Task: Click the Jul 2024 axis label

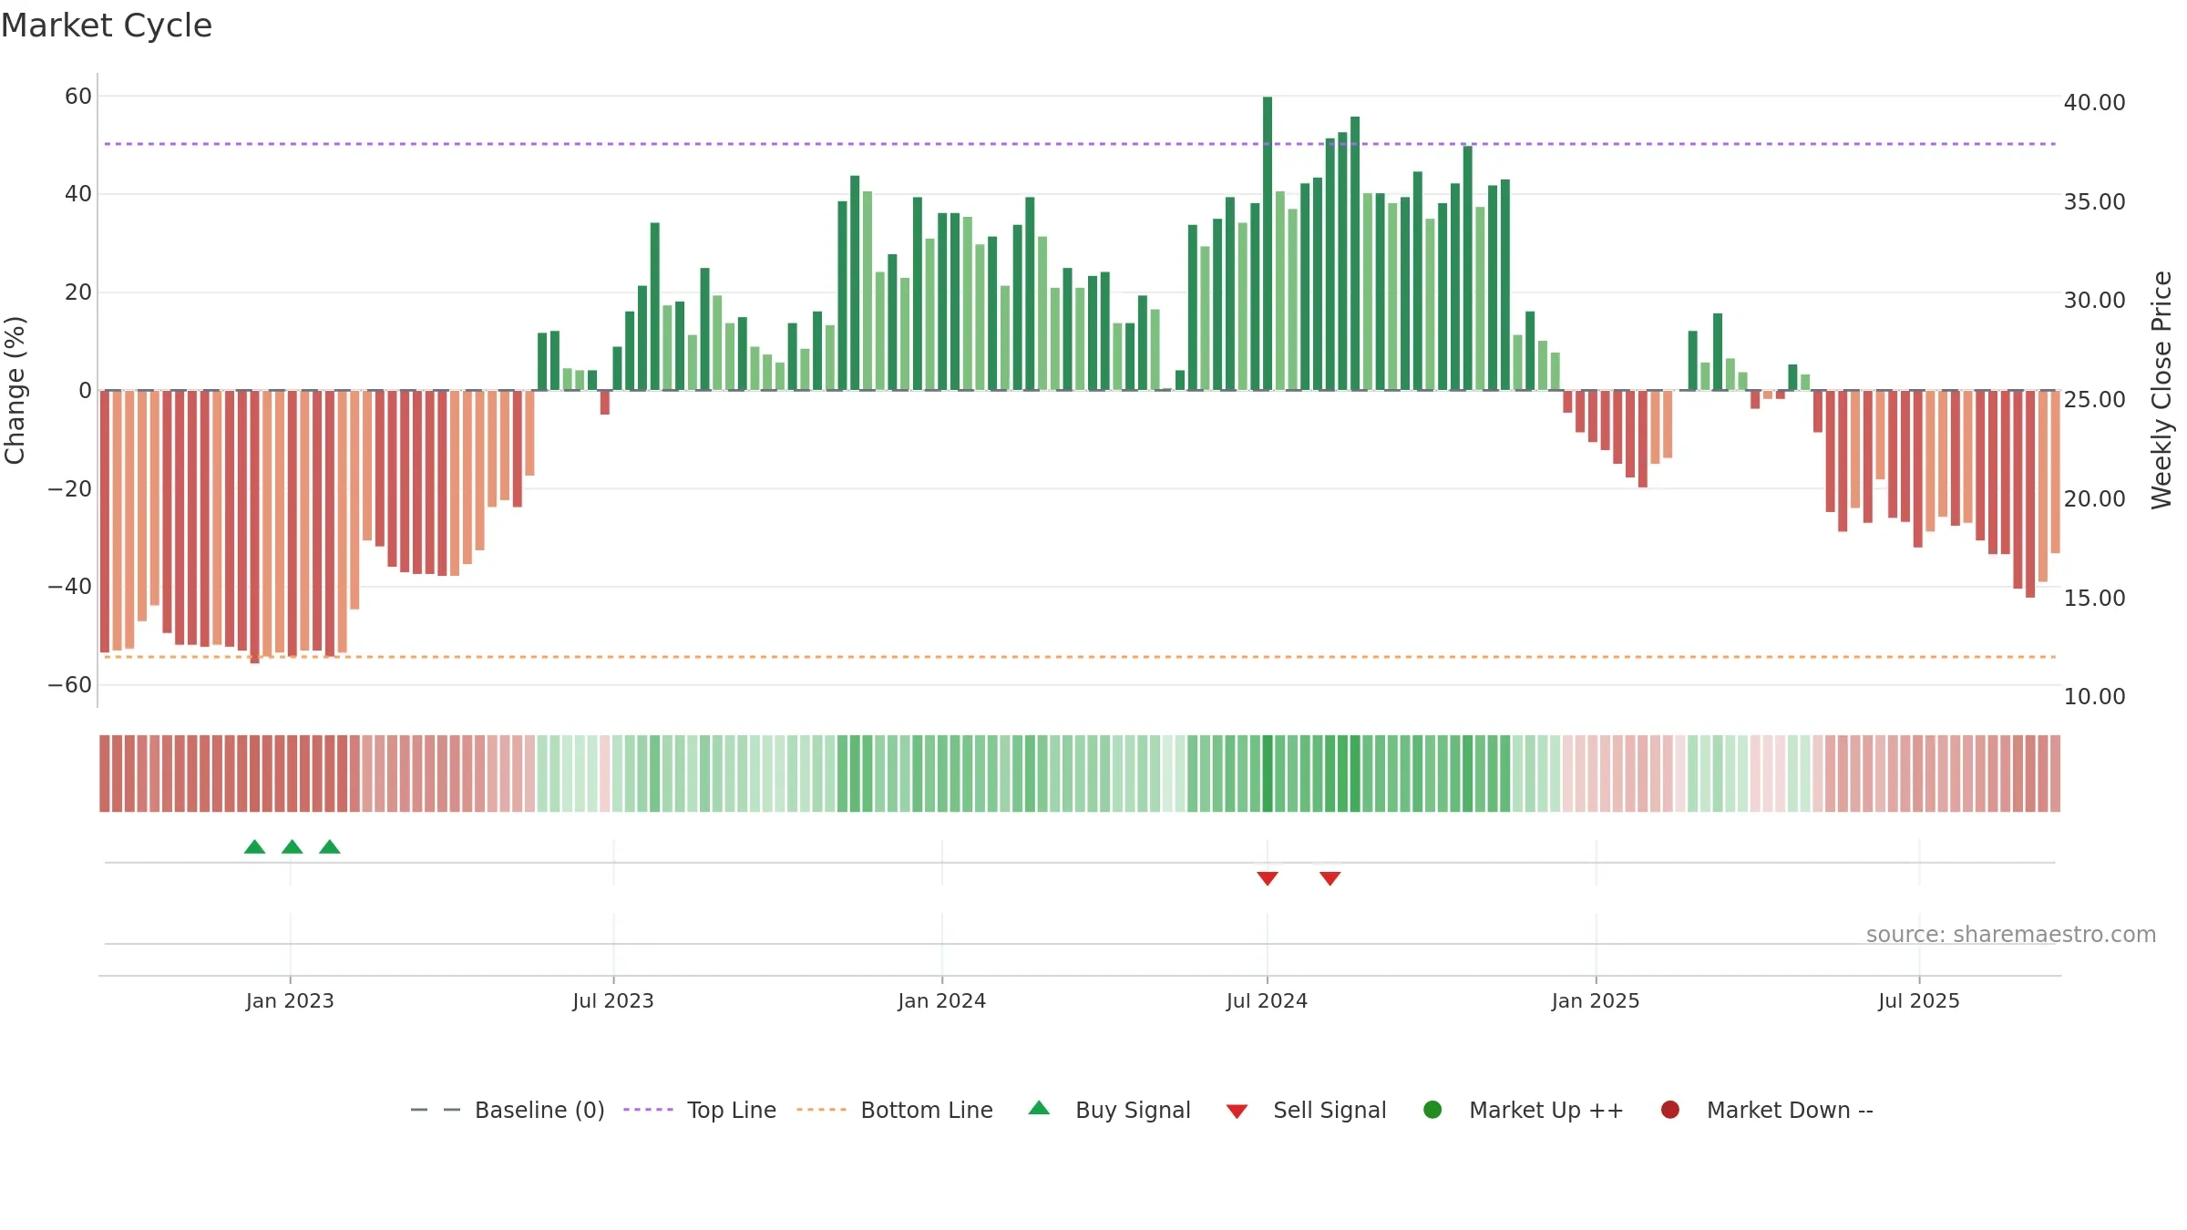Action: tap(1268, 1000)
